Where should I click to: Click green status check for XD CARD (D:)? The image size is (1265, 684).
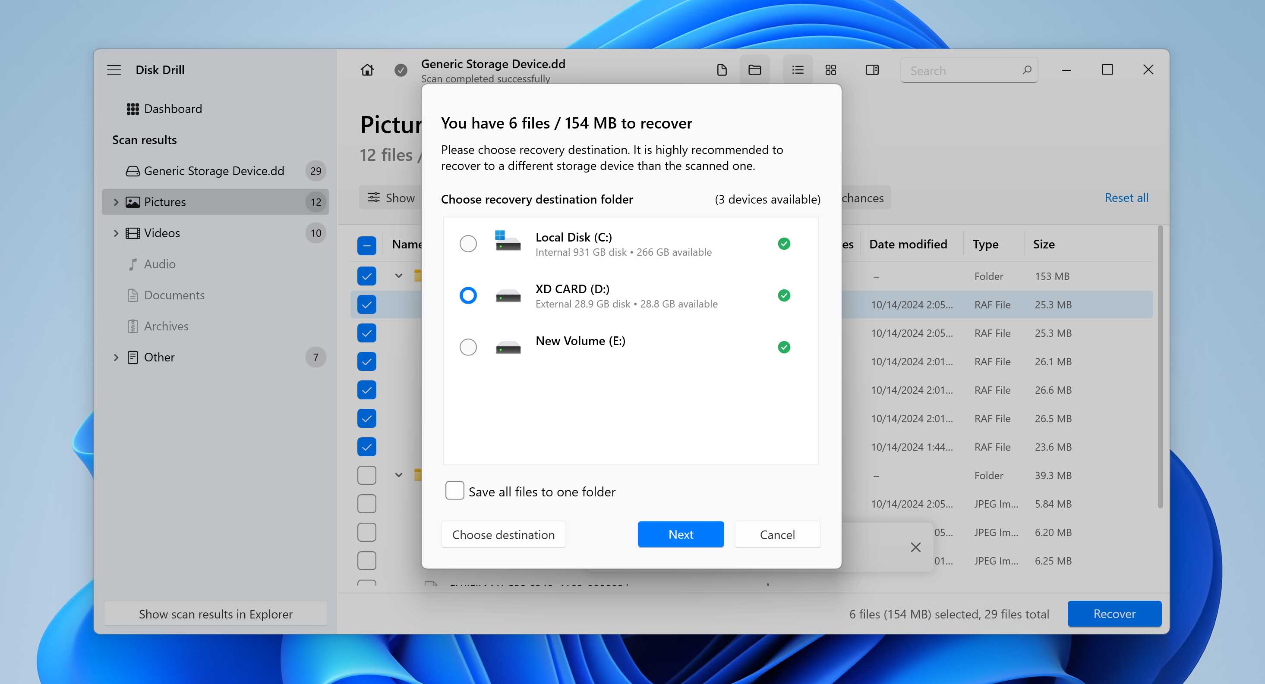click(x=784, y=295)
